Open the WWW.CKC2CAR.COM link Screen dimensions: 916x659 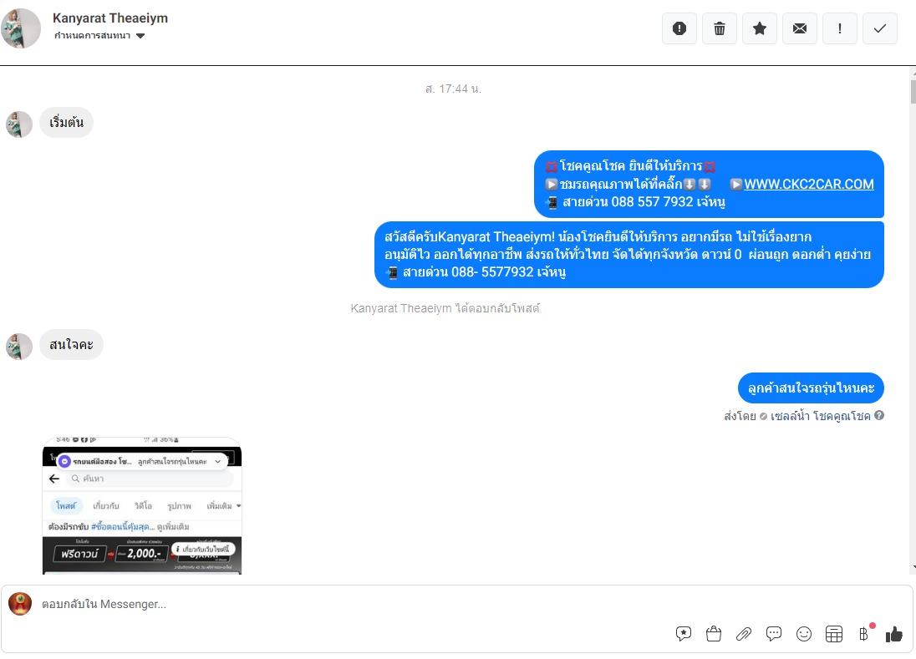[808, 184]
